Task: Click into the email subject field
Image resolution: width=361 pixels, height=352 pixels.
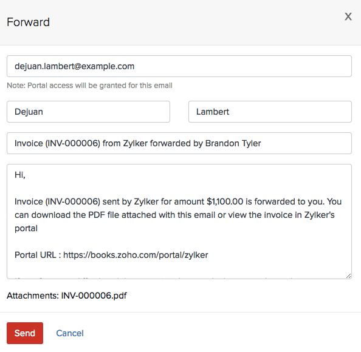Action: (179, 143)
